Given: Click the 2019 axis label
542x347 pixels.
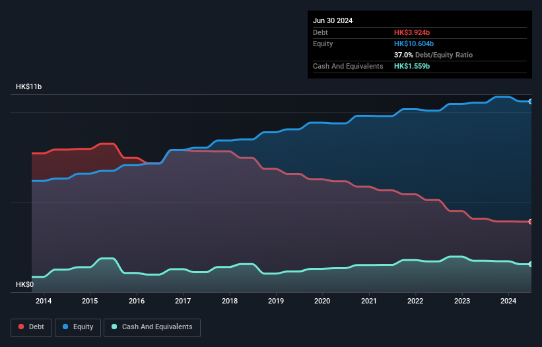Looking at the screenshot, I should [276, 301].
